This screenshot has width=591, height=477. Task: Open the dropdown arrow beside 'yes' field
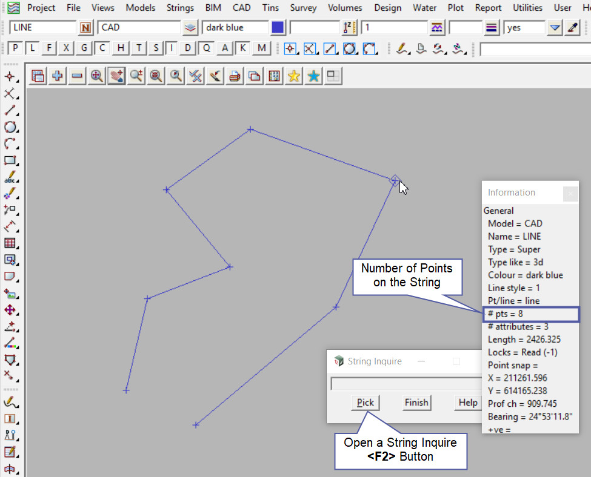pyautogui.click(x=555, y=28)
